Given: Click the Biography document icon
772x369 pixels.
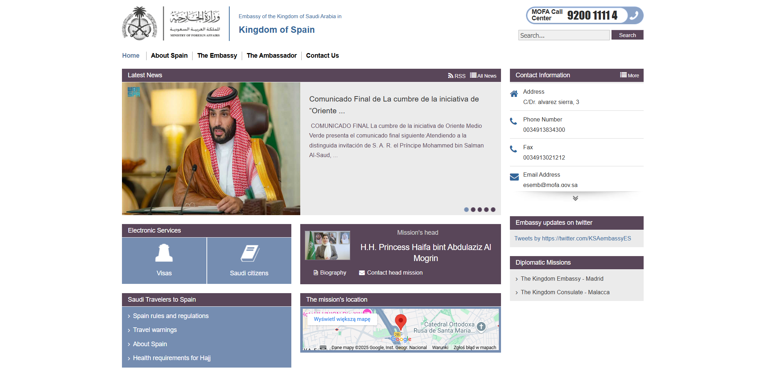Looking at the screenshot, I should [316, 272].
